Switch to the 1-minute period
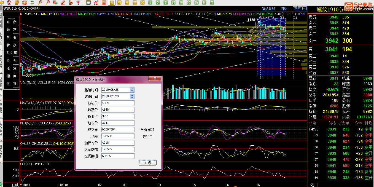Image resolution: width=374 pixels, height=187 pixels. tap(150, 2)
